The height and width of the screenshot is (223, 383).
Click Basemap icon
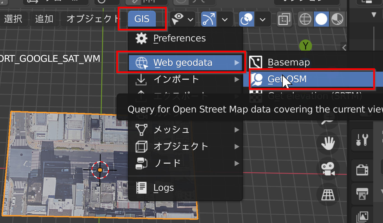coord(256,62)
